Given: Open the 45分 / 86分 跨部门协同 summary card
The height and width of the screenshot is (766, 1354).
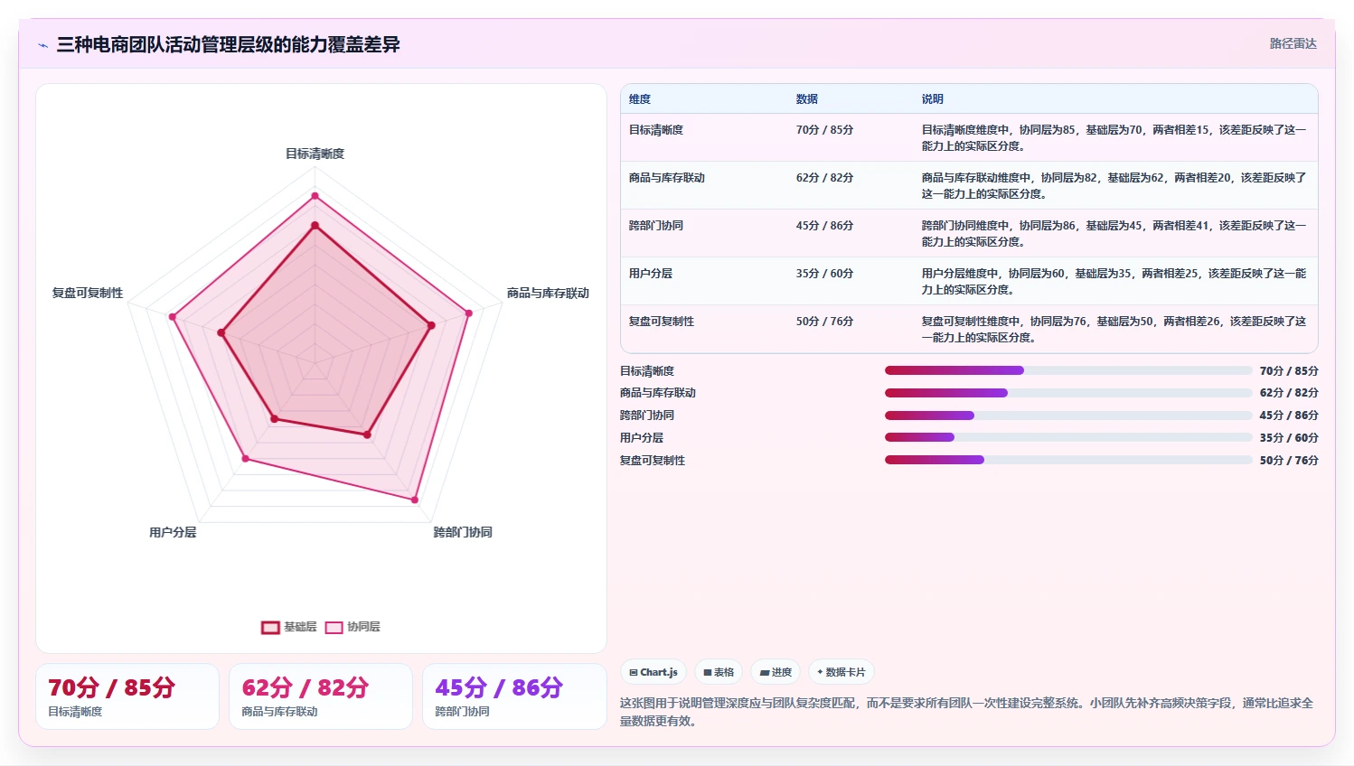Looking at the screenshot, I should pos(514,696).
